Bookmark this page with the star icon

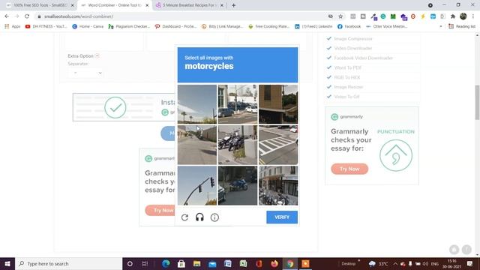coord(340,16)
